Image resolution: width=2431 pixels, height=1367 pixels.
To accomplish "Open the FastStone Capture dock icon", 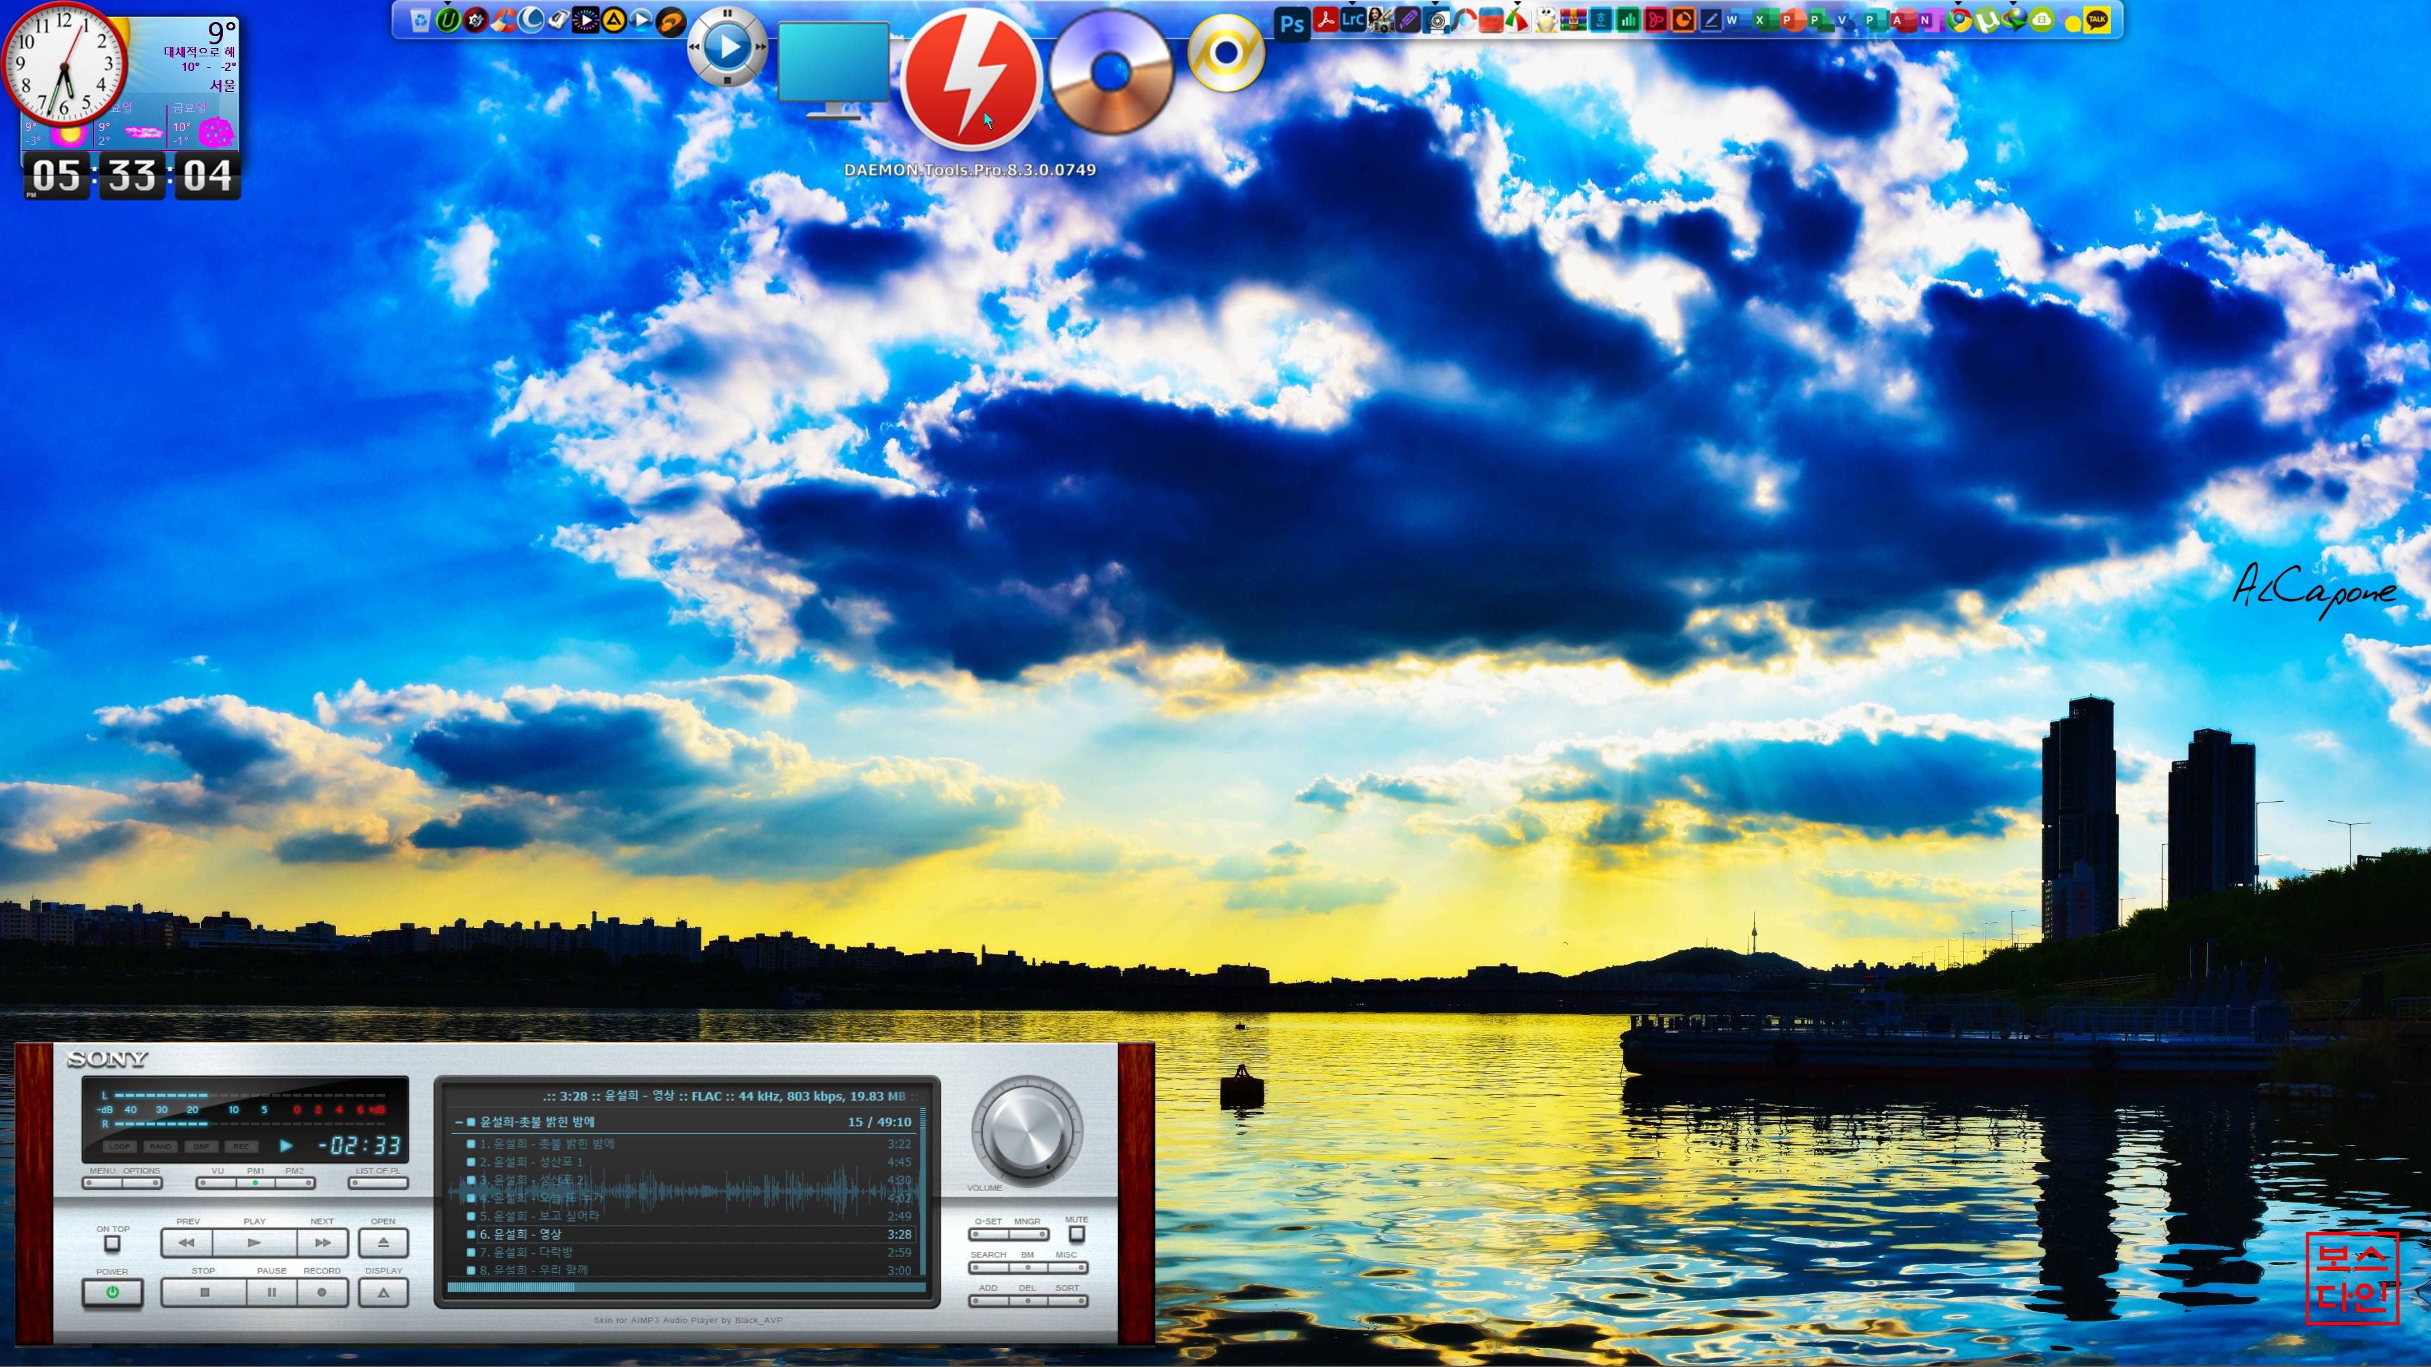I will [1519, 20].
